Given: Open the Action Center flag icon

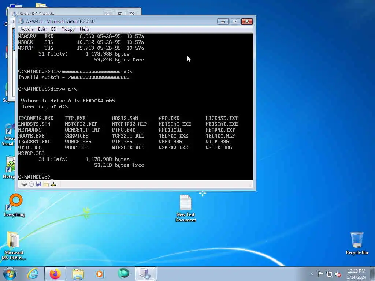Looking at the screenshot, I should click(x=320, y=274).
